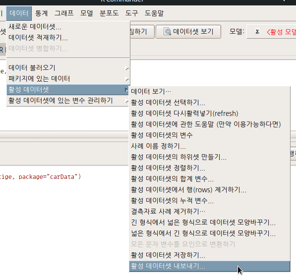Select 사례 이름 정하기... item
This screenshot has width=296, height=280.
click(210, 146)
